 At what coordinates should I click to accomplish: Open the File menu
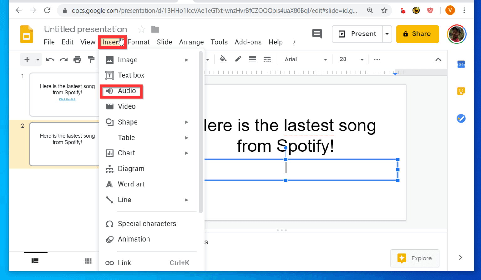click(x=49, y=42)
